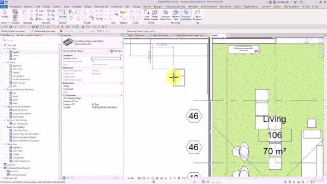327x184 pixels.
Task: Switch to the Architecture ribbon tab
Action: point(15,7)
